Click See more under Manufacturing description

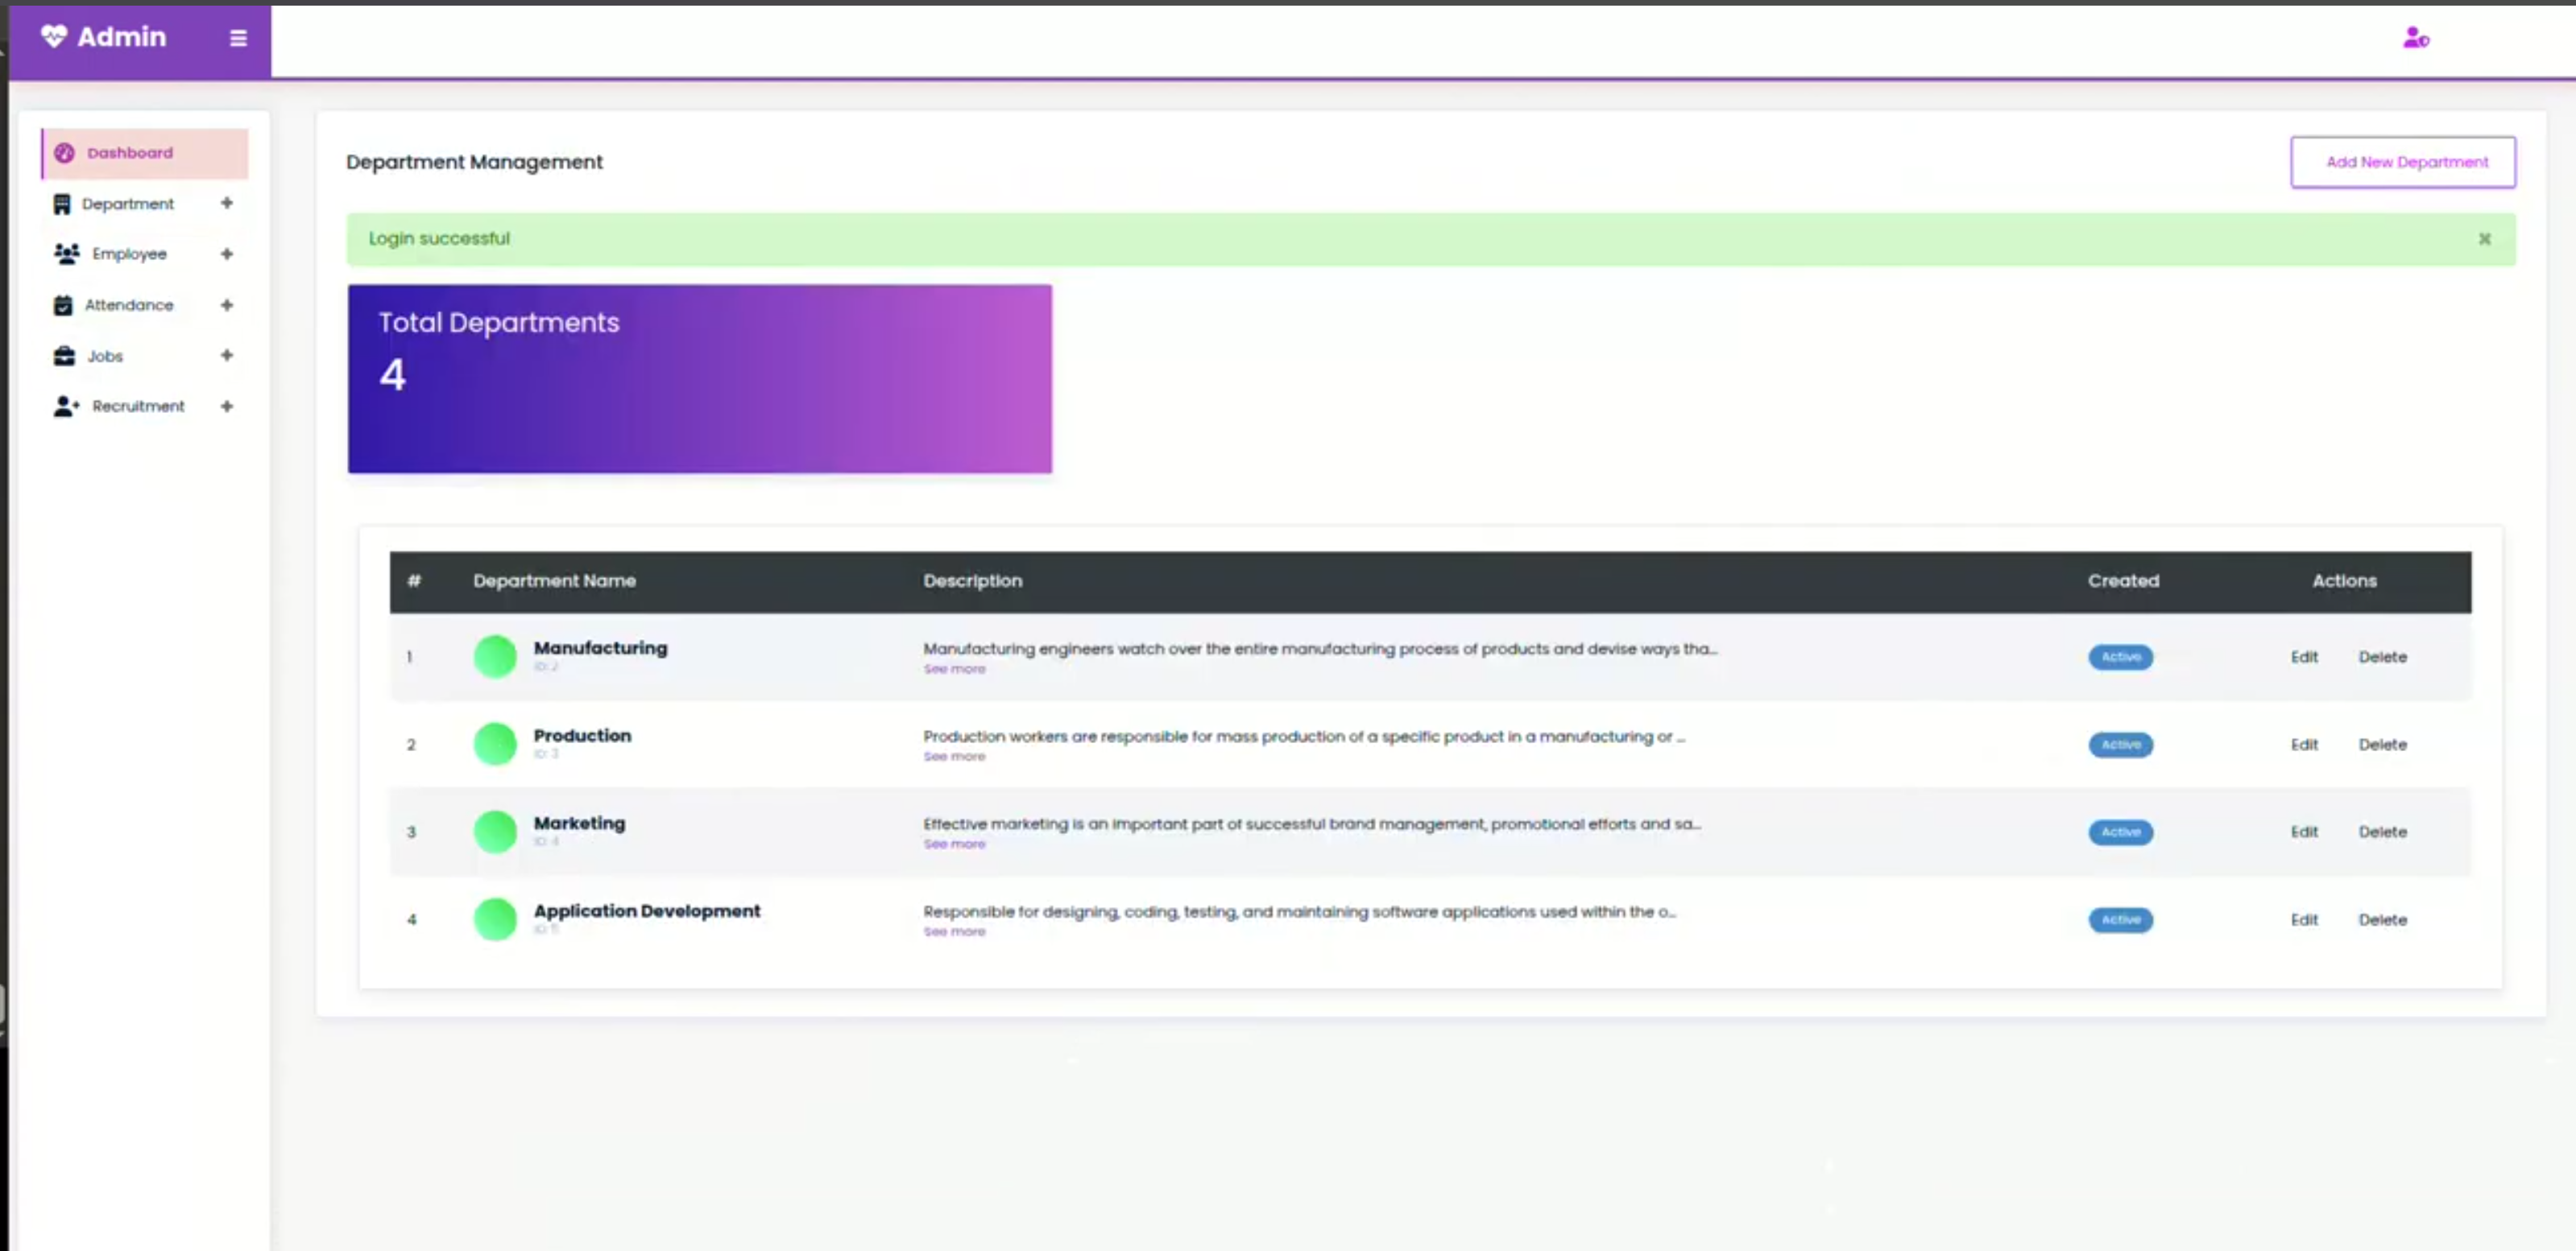click(x=954, y=668)
